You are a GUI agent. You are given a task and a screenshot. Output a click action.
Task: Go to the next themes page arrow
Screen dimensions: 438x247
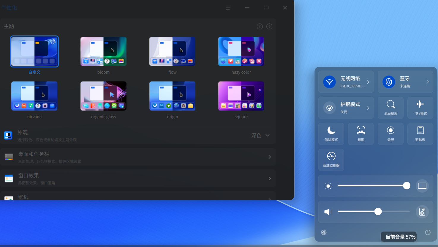tap(269, 26)
